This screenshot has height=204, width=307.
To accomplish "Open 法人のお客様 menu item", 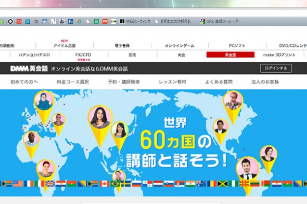I will (265, 82).
